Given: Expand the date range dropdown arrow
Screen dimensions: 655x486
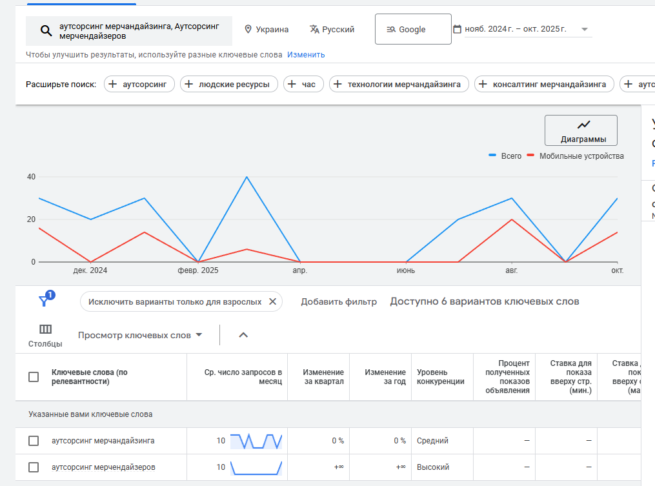Looking at the screenshot, I should point(585,29).
